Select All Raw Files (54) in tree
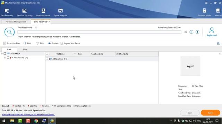This screenshot has height=124, width=222. tap(21, 58)
